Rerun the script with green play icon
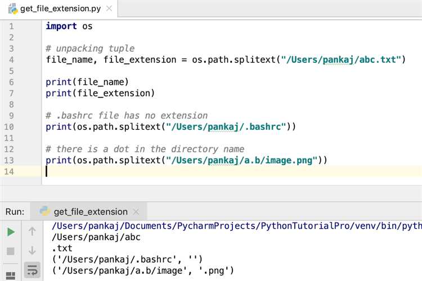422x281 pixels. tap(11, 232)
